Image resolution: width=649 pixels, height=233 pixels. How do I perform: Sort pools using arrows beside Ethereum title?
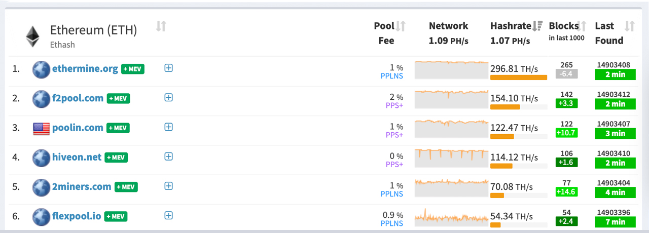click(161, 26)
